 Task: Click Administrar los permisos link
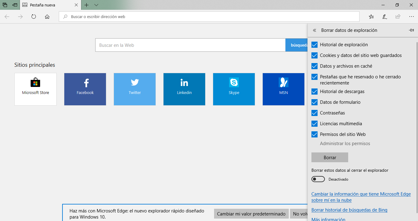coord(345,144)
